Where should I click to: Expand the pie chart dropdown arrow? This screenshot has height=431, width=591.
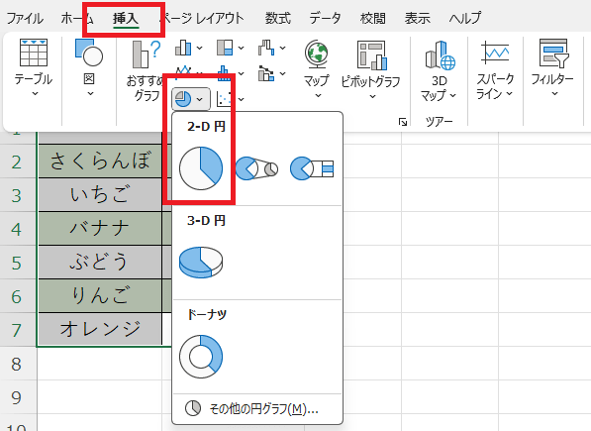200,99
